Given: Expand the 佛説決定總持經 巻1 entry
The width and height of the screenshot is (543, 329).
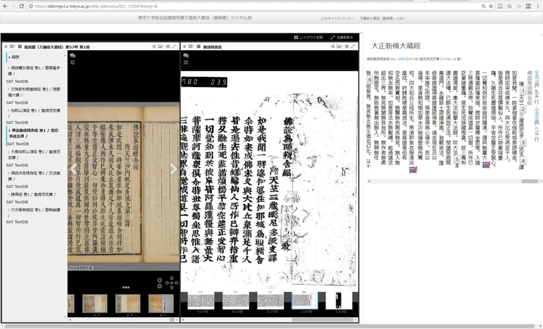Looking at the screenshot, I should (34, 176).
